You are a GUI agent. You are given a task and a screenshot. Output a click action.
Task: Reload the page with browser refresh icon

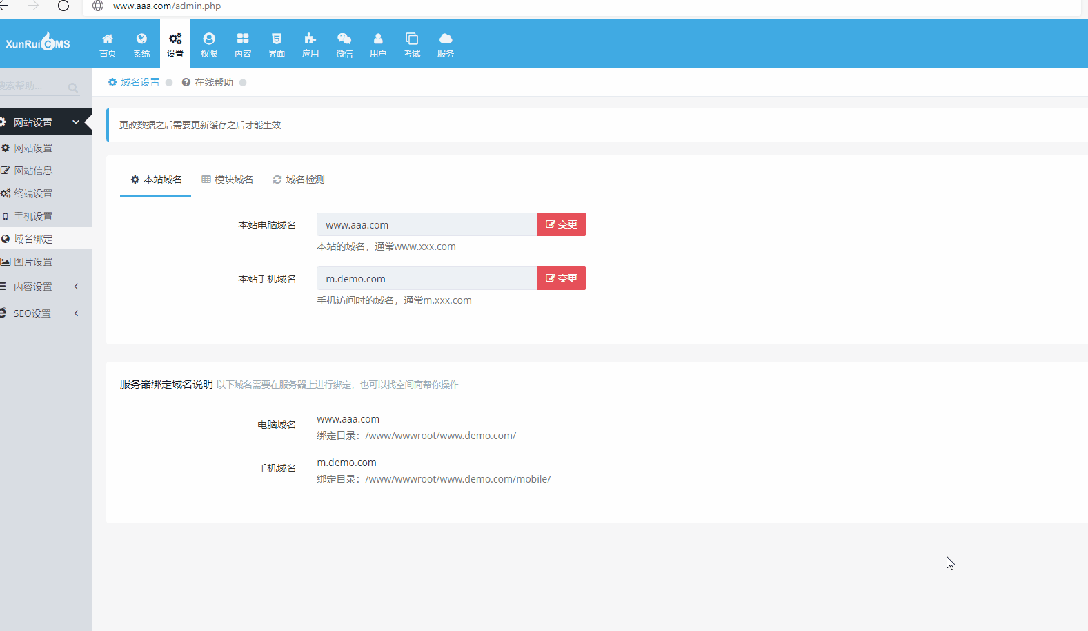click(x=63, y=6)
